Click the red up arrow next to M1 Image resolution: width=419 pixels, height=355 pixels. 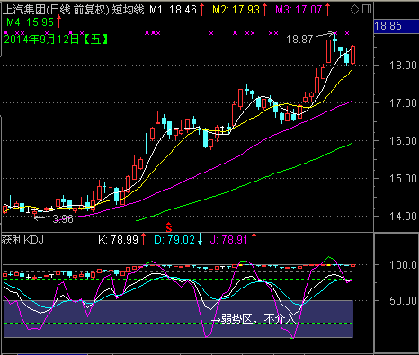click(x=202, y=10)
